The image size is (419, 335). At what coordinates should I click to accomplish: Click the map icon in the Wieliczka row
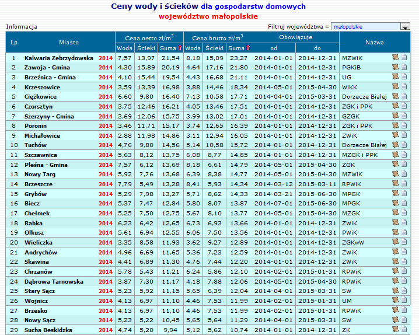395,242
